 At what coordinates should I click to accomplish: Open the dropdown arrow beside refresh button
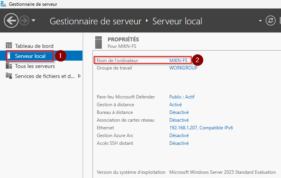pyautogui.click(x=260, y=21)
